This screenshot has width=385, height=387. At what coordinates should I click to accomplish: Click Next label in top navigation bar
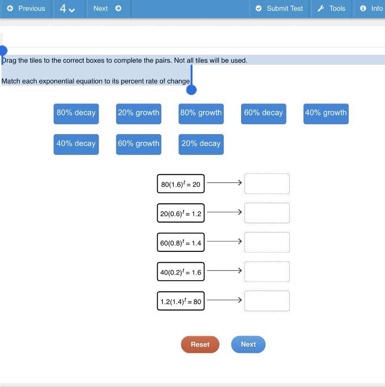coord(100,9)
